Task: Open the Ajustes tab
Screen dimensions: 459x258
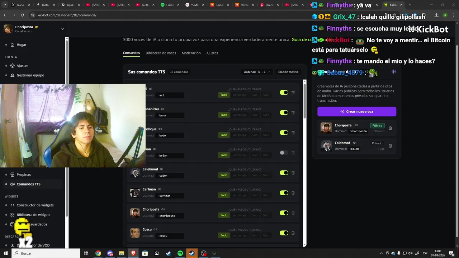Action: 212,53
